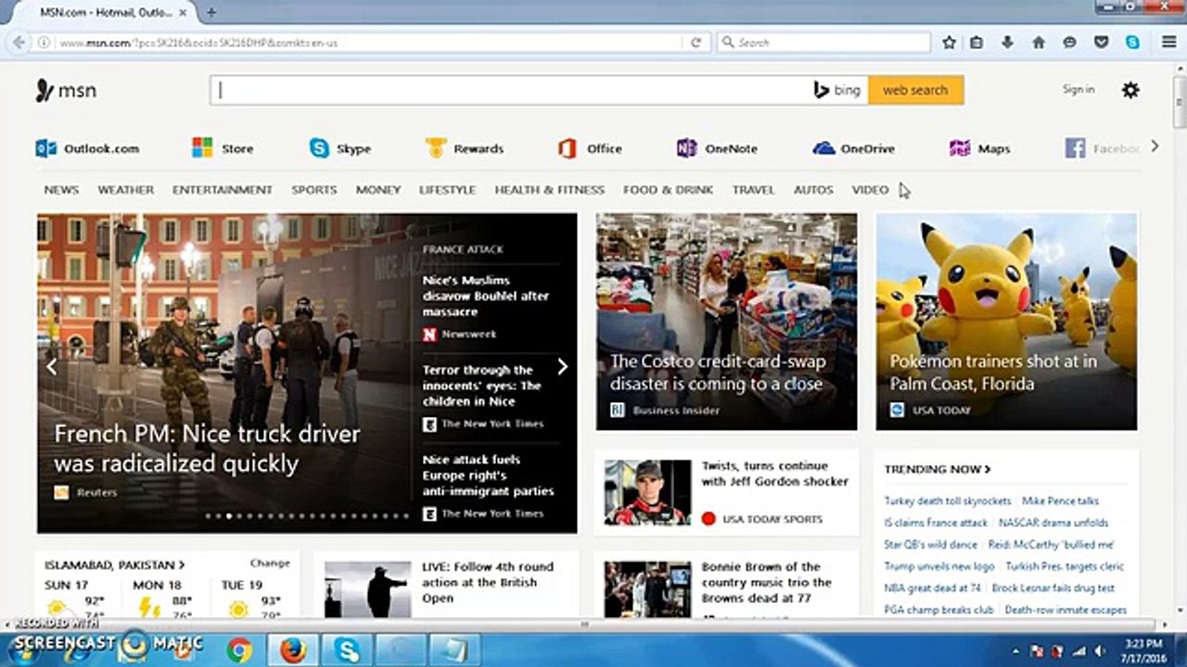Click inside the Bing search box
The width and height of the screenshot is (1187, 667).
(510, 90)
